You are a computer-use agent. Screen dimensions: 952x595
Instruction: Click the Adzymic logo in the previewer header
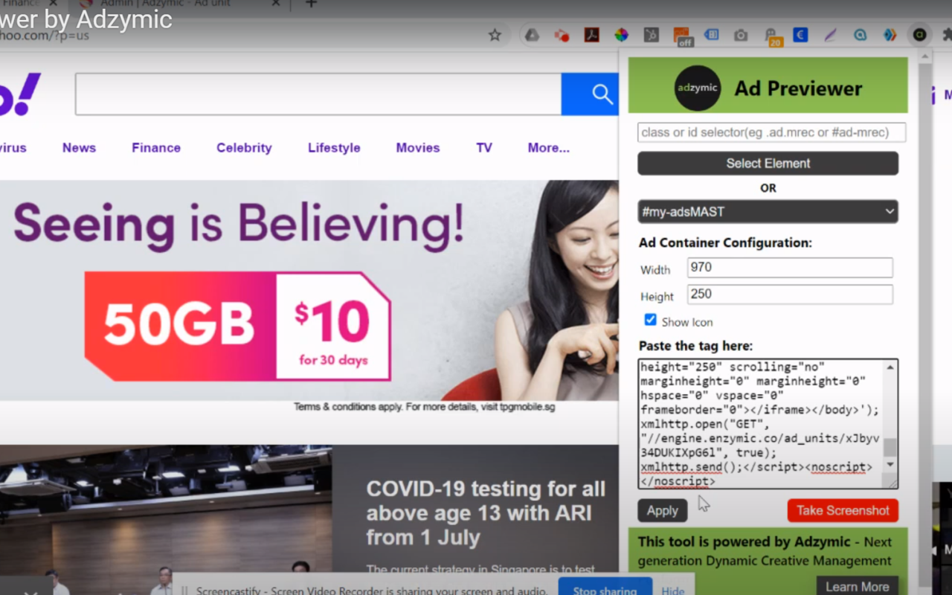point(698,88)
